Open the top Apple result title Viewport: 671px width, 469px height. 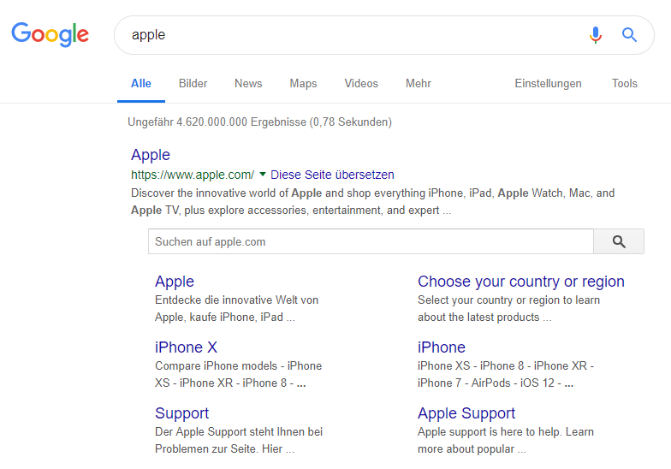tap(151, 154)
